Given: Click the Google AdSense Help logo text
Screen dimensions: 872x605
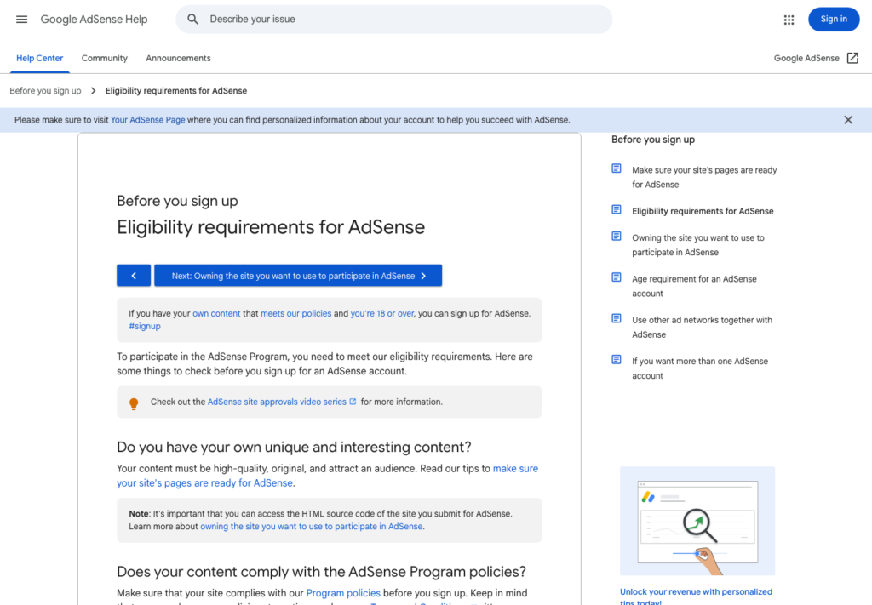Looking at the screenshot, I should coord(94,20).
